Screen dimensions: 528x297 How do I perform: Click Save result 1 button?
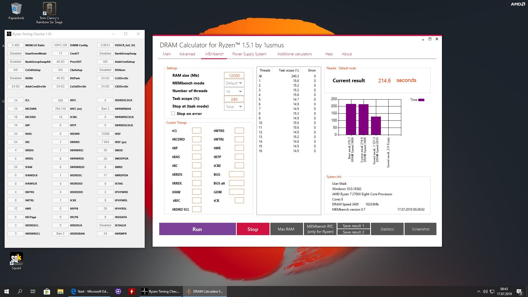(353, 226)
